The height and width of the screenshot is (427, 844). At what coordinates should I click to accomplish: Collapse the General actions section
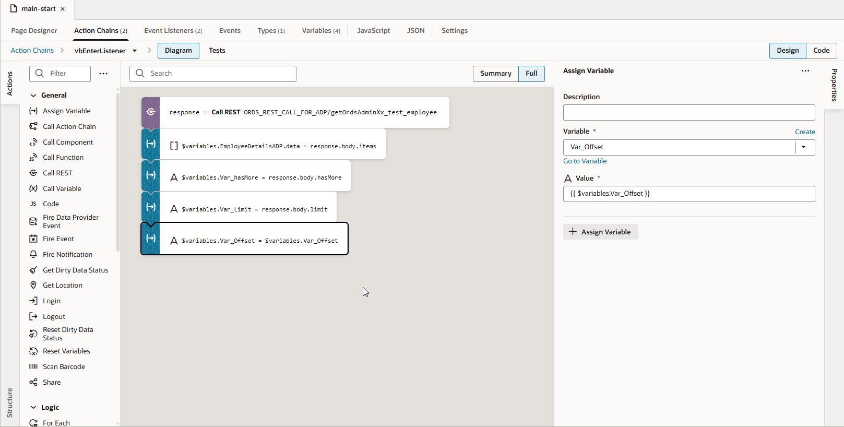click(33, 96)
